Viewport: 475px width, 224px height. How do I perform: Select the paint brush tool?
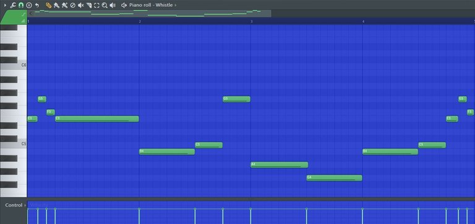[x=56, y=5]
